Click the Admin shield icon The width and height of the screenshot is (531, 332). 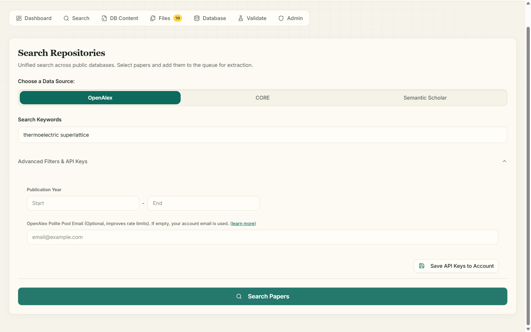(281, 18)
